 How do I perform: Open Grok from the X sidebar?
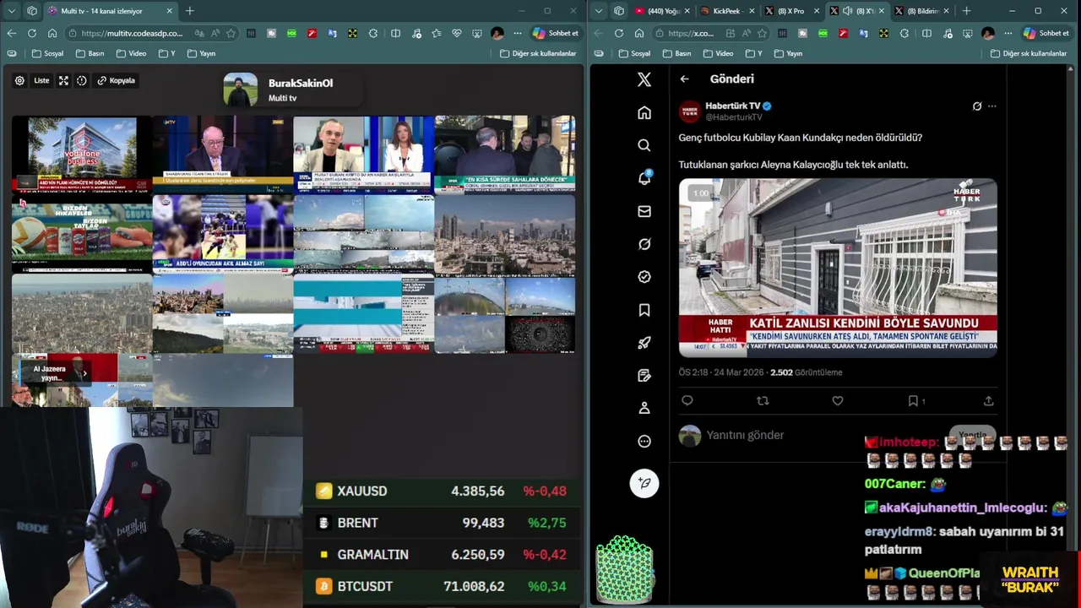(x=644, y=244)
